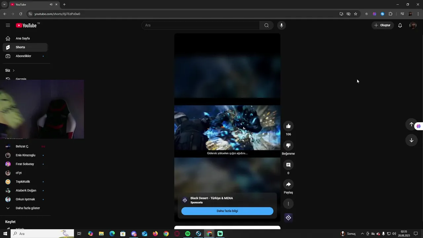View site information icon in address bar
This screenshot has height=238, width=423.
pos(30,14)
